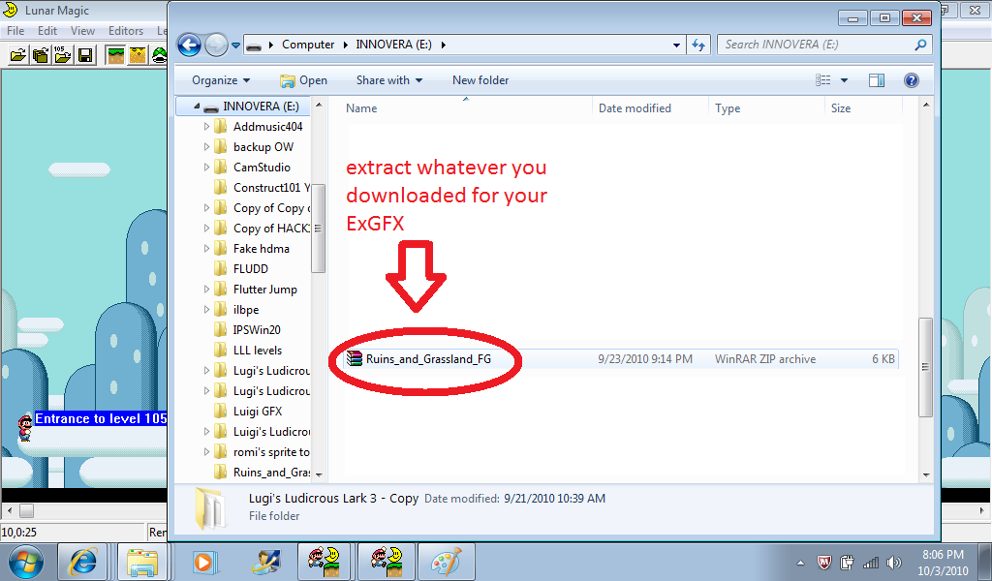Save level with the floppy disk icon
Screen dimensions: 992x581
[85, 55]
